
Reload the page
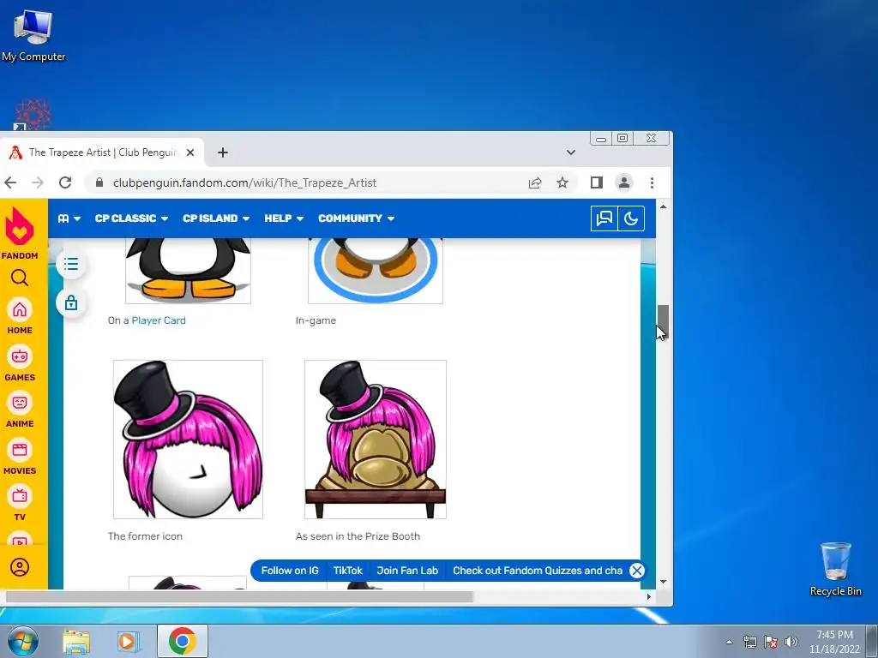[65, 182]
